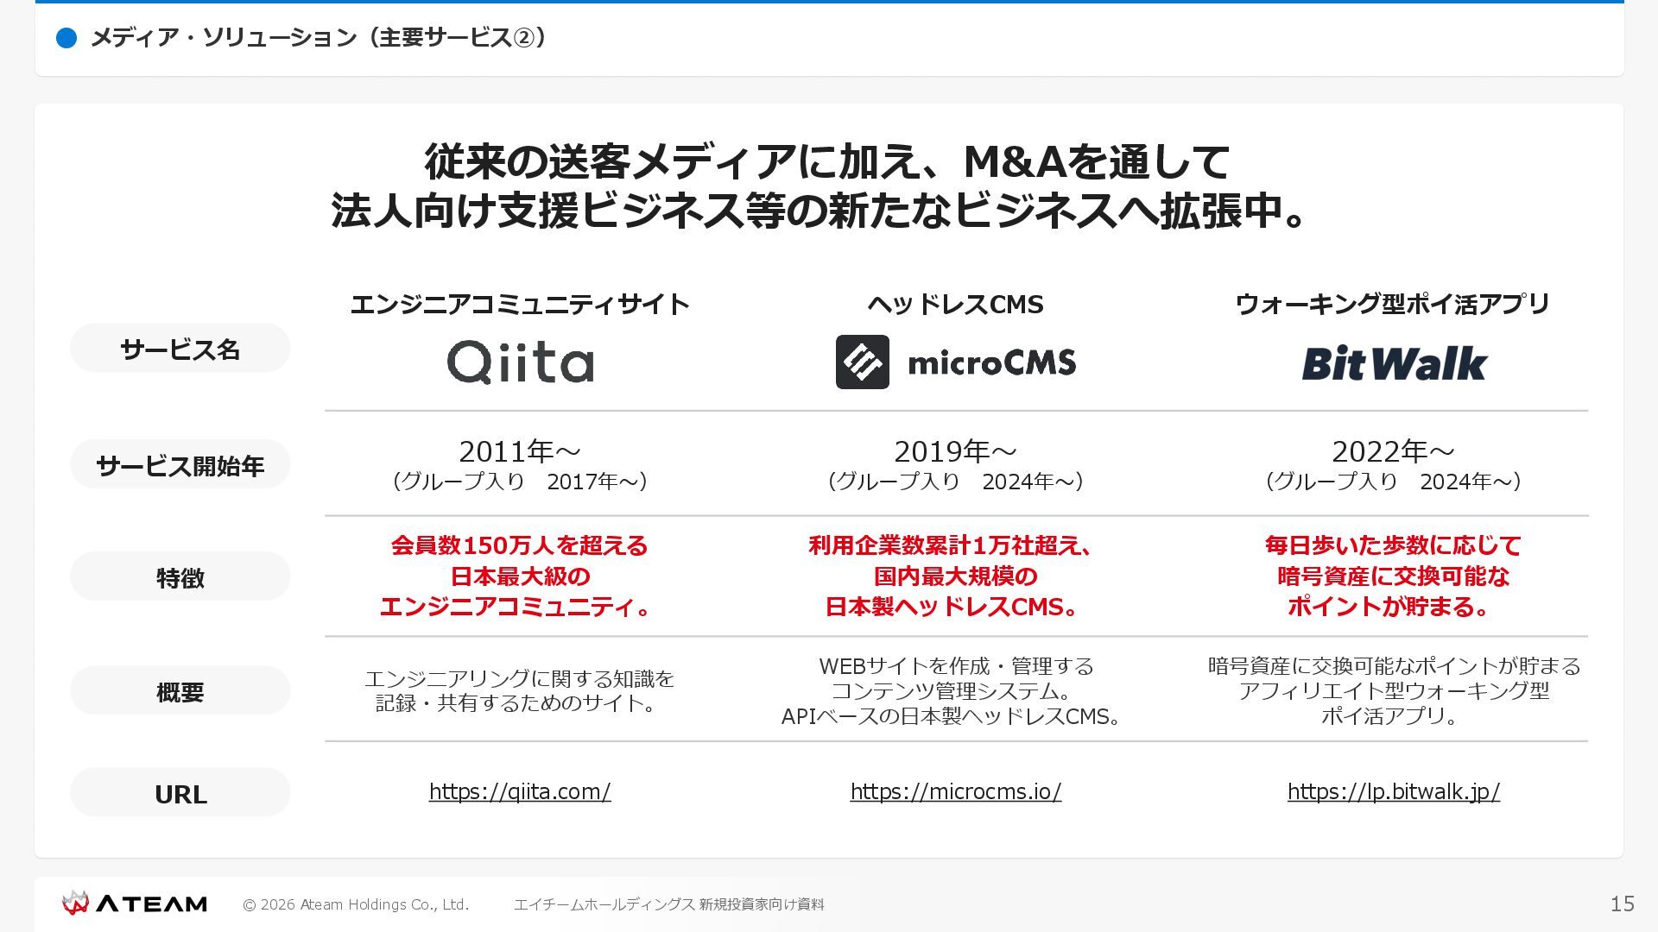Click the BitWalk logo
The width and height of the screenshot is (1658, 932).
coord(1393,363)
